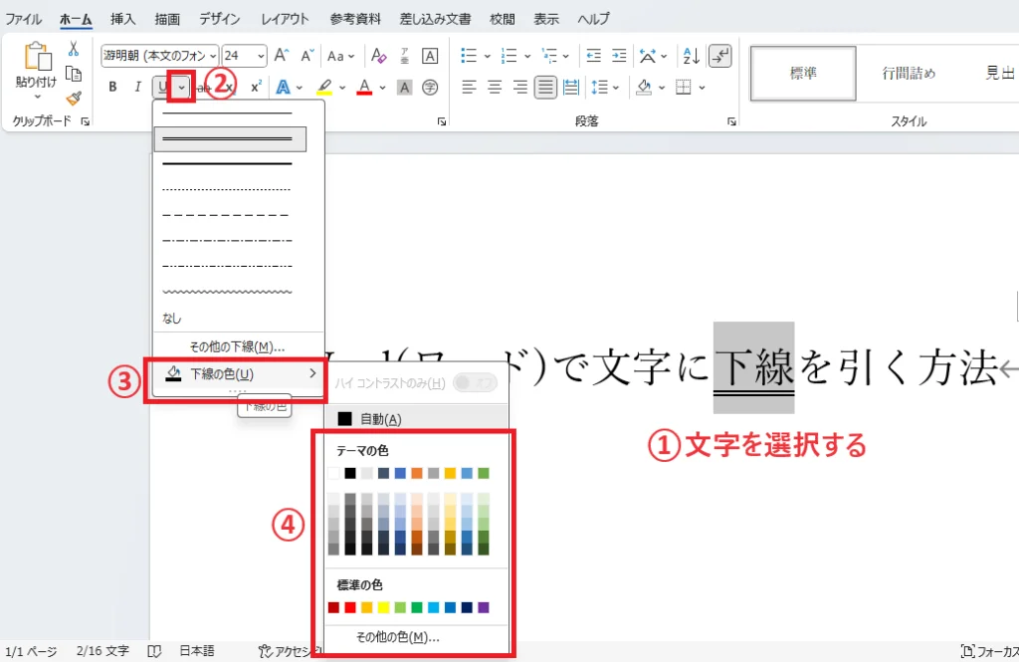Open font color dropdown arrow
The image size is (1019, 662).
[382, 88]
